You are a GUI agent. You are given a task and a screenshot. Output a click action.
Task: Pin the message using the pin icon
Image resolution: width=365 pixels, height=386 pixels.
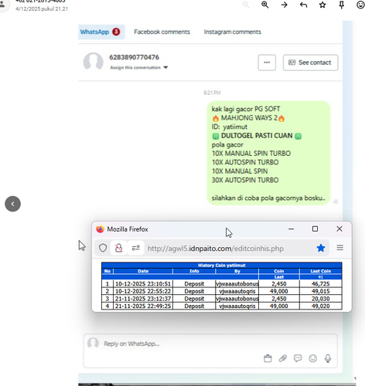pos(342,5)
